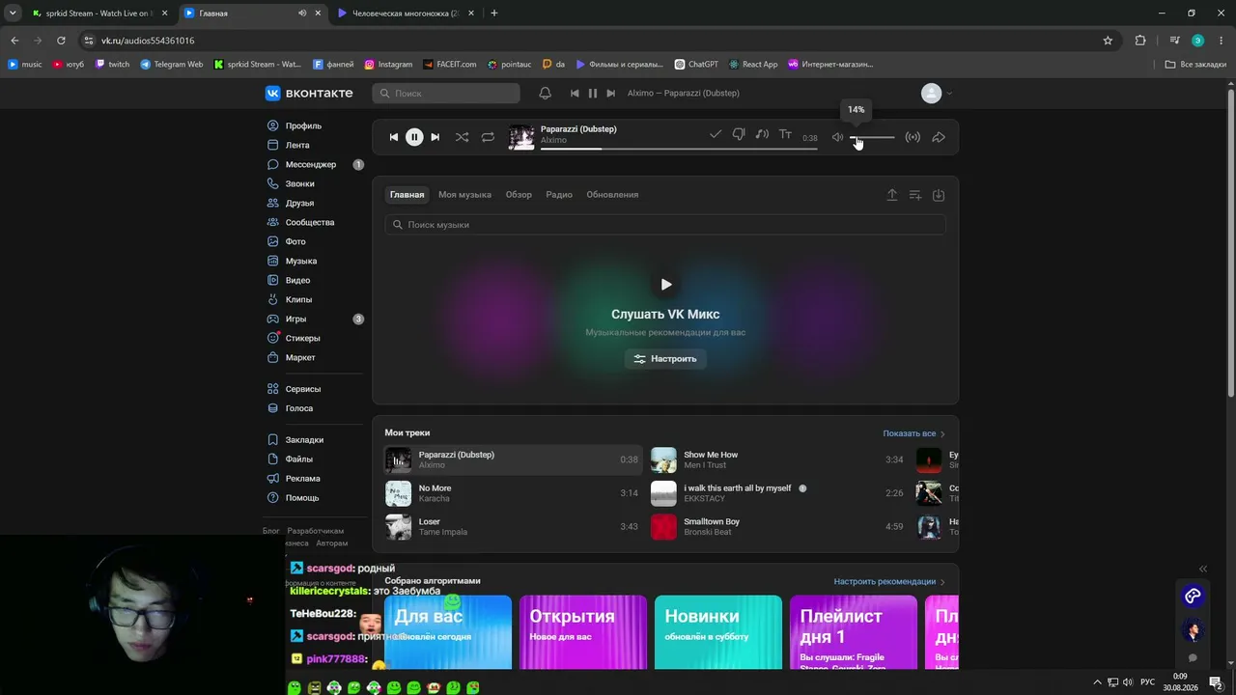This screenshot has width=1236, height=695.
Task: Skip to next track in main player
Action: [x=435, y=137]
